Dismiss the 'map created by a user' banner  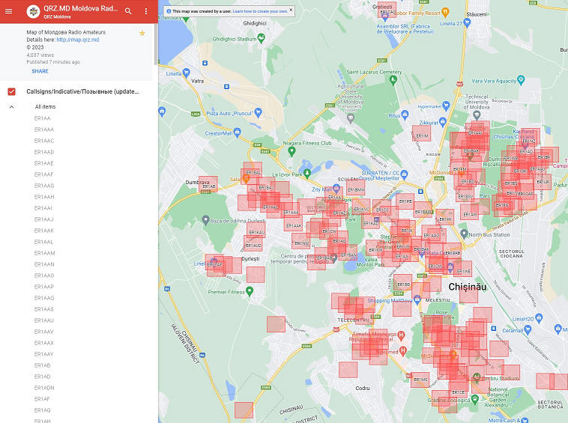291,11
